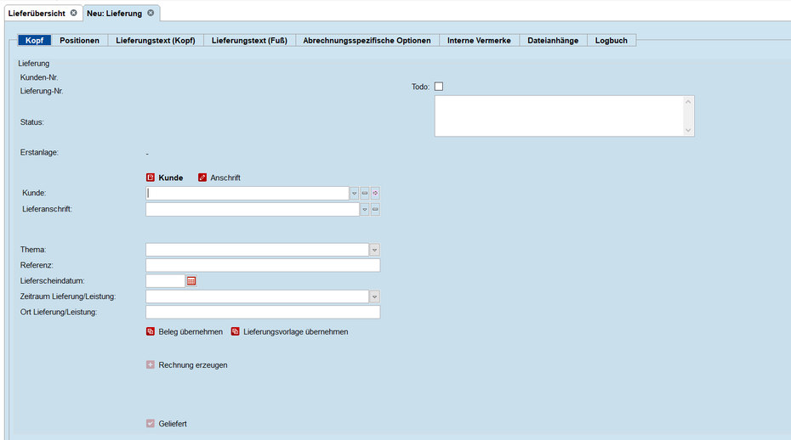Open the Abrechnungsspezifische Optionen tab

click(367, 40)
